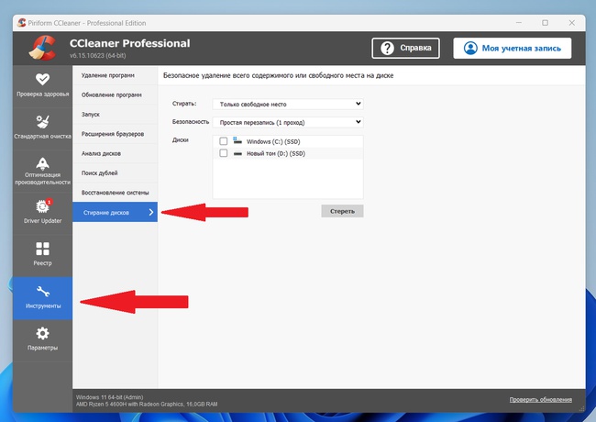Click the Новый том (D:) drive icon
This screenshot has width=596, height=422.
pyautogui.click(x=237, y=153)
